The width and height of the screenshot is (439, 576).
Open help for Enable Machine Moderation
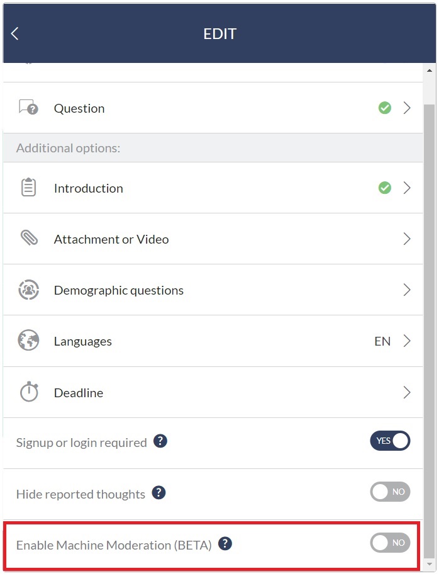225,544
